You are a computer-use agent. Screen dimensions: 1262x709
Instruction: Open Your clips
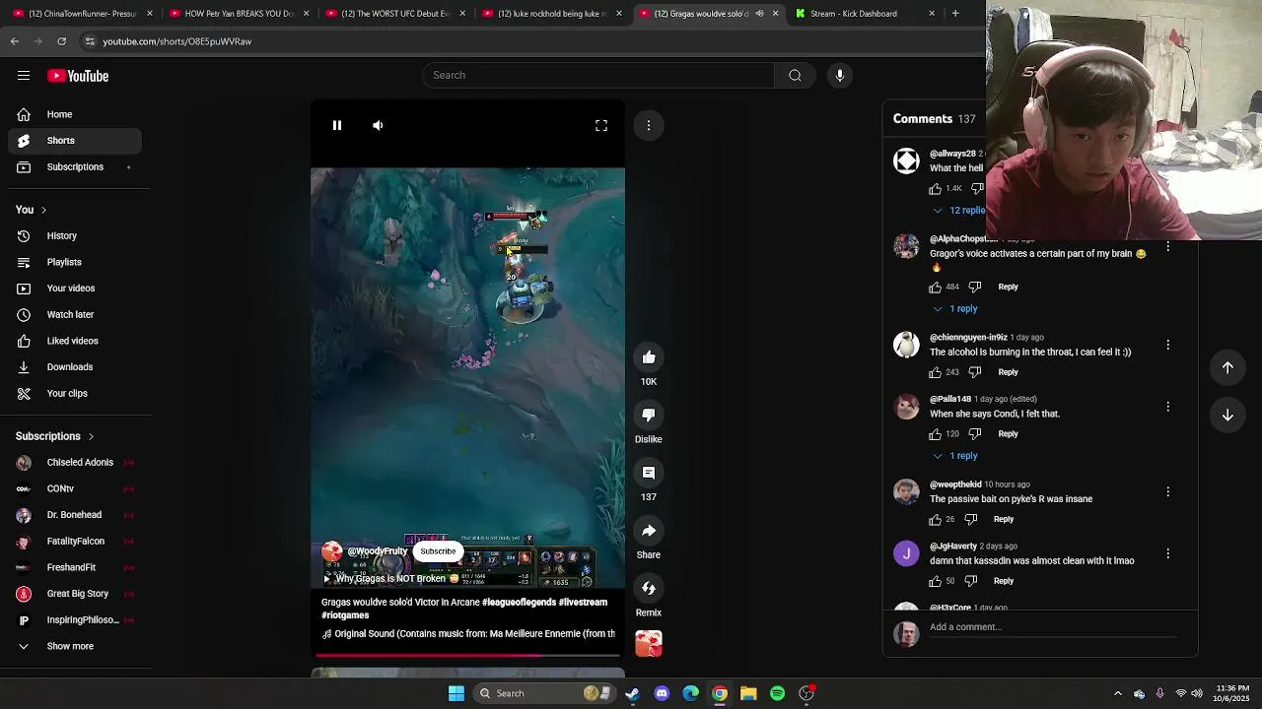(x=75, y=394)
